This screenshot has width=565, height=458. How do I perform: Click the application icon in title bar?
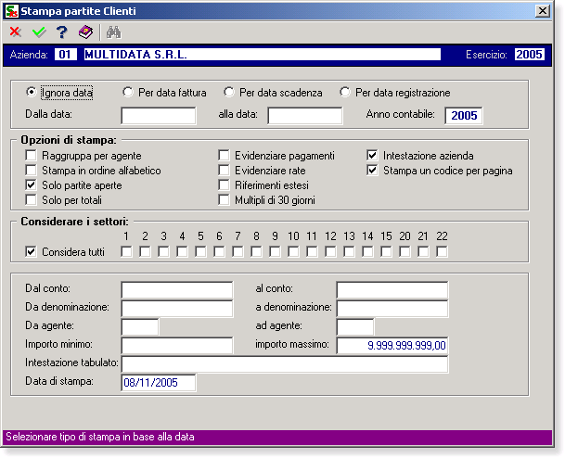point(12,11)
